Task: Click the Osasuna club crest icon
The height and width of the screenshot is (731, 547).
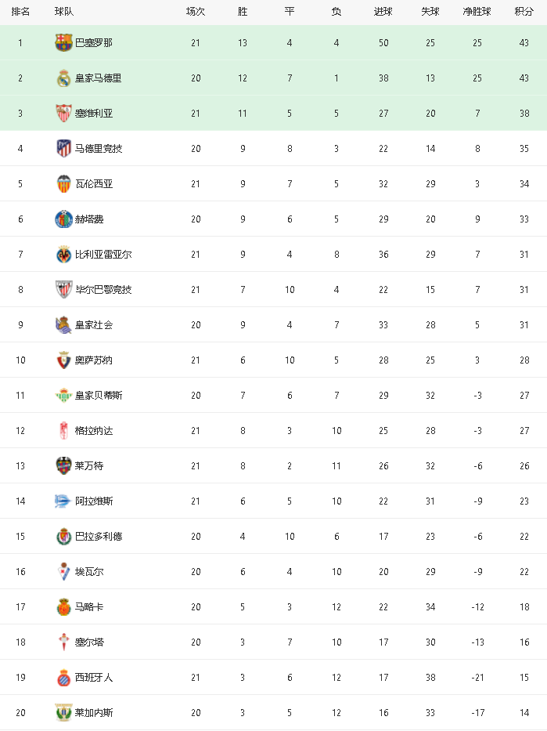Action: pos(63,360)
